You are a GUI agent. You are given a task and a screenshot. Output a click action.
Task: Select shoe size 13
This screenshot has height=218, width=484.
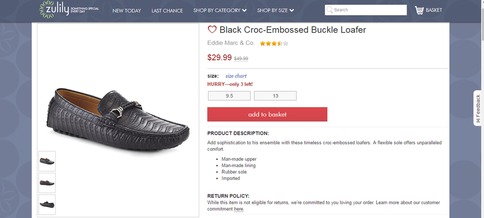[275, 96]
